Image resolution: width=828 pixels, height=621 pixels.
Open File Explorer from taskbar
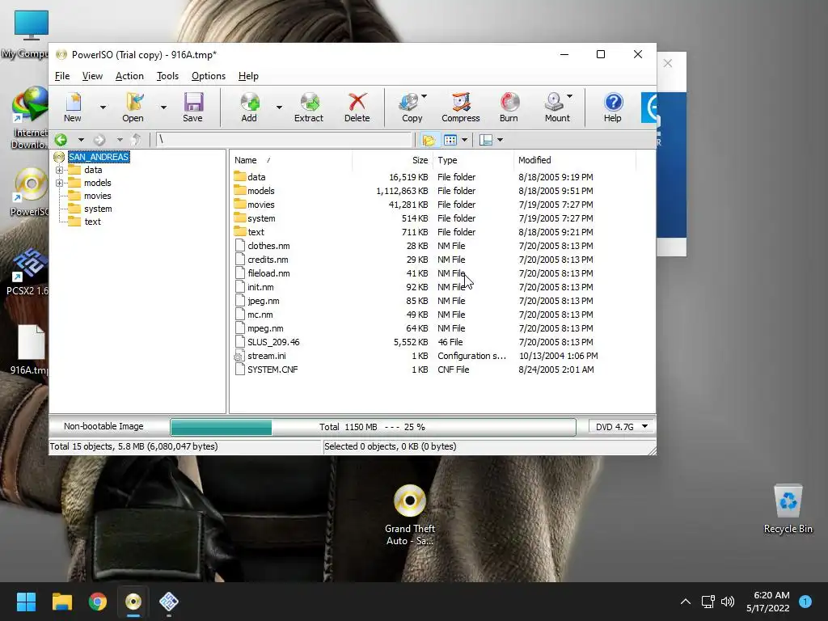tap(61, 602)
